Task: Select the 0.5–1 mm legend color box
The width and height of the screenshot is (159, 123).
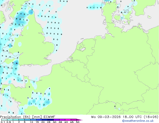Action: [x=10, y=120]
